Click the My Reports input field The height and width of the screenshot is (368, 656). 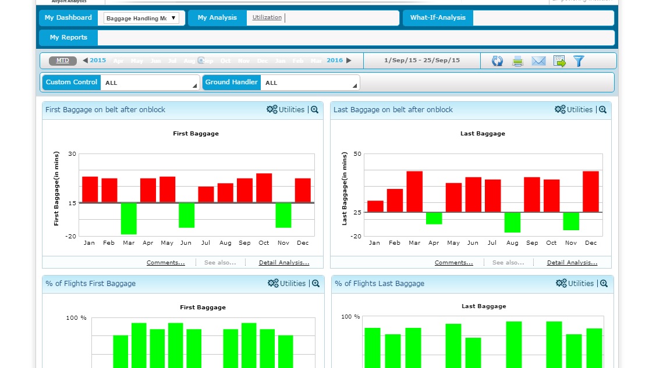[x=356, y=37]
